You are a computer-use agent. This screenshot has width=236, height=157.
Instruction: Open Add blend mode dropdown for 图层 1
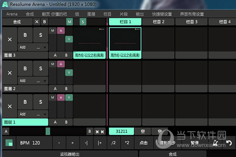pos(33,114)
